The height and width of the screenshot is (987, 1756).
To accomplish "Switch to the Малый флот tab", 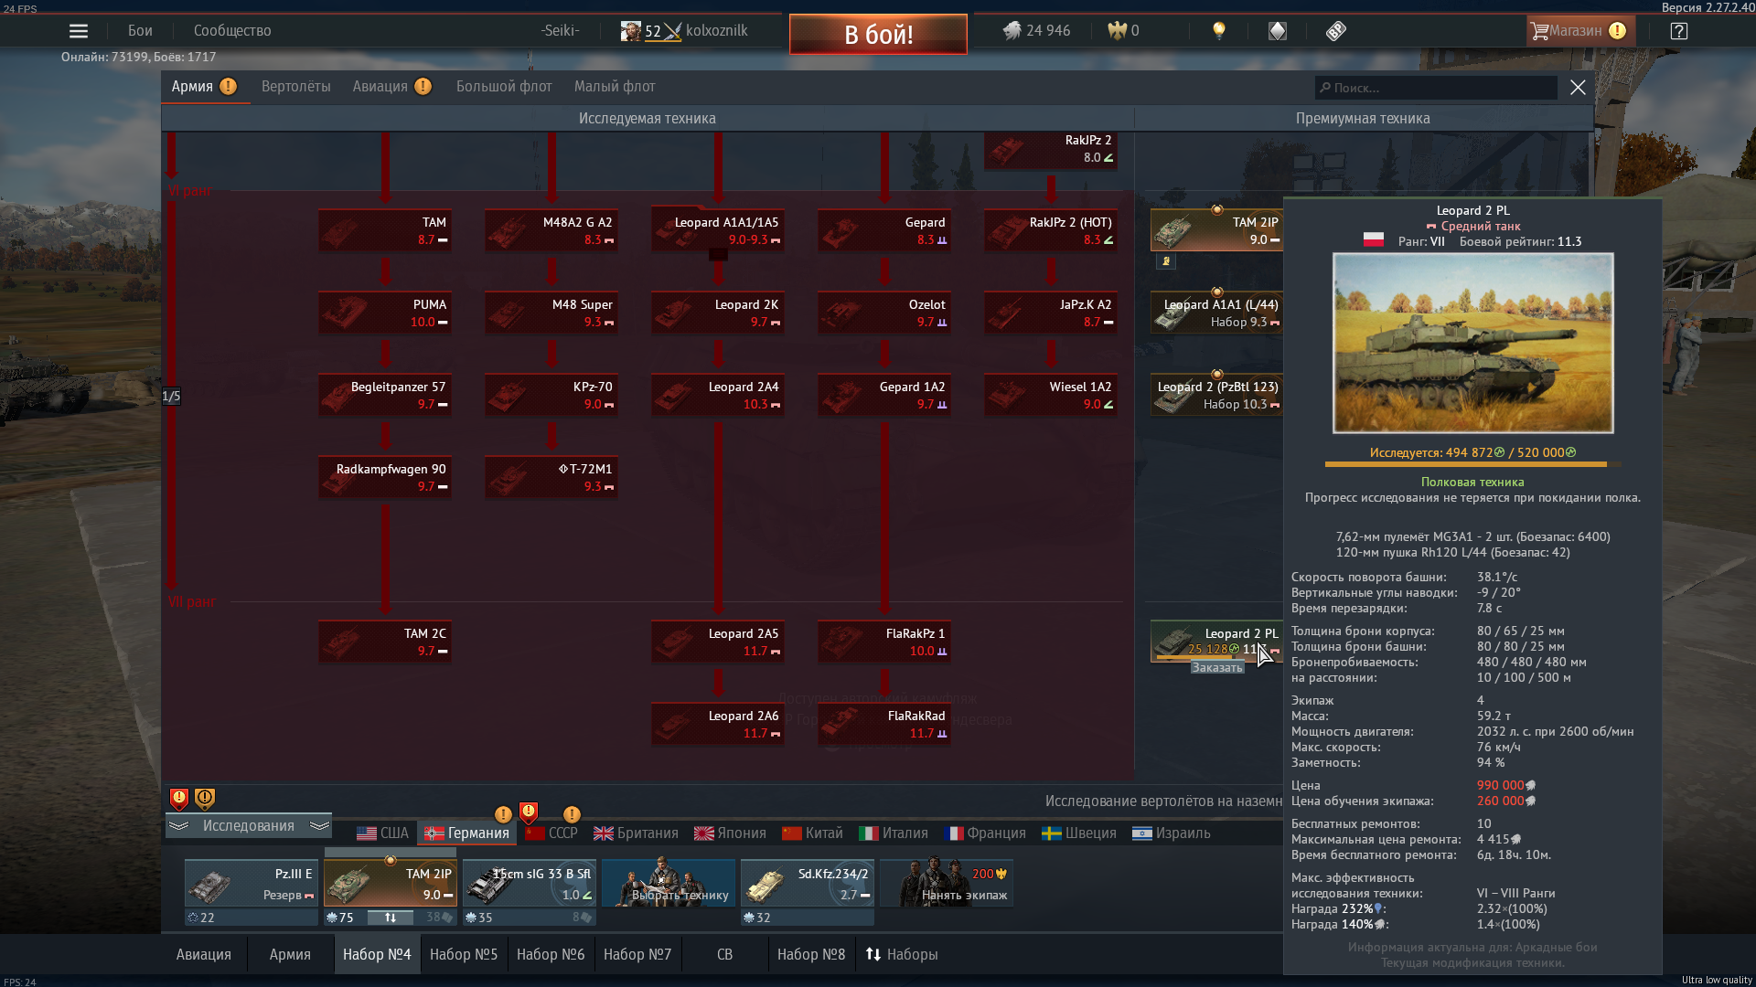I will [x=615, y=87].
